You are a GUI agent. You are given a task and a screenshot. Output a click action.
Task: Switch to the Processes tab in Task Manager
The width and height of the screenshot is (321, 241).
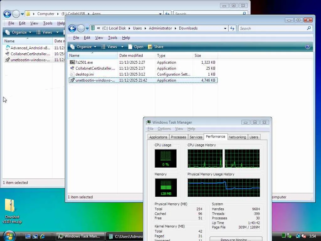[x=178, y=137]
